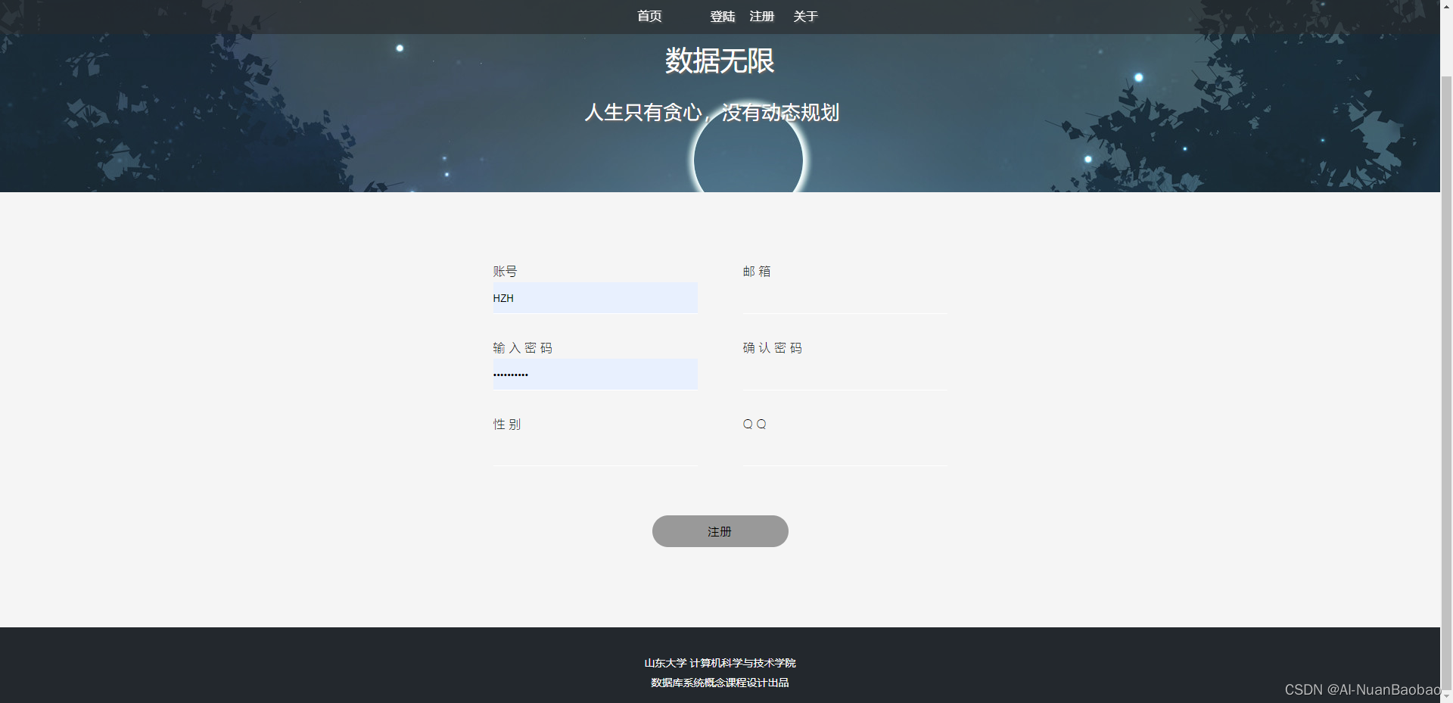Click the 数据无限 title heading
The width and height of the screenshot is (1453, 703).
[x=720, y=61]
